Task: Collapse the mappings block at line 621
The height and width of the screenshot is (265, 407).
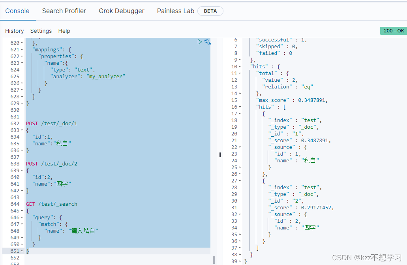Action: (22, 50)
